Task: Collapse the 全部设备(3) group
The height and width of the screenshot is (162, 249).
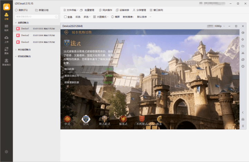Action: click(16, 23)
